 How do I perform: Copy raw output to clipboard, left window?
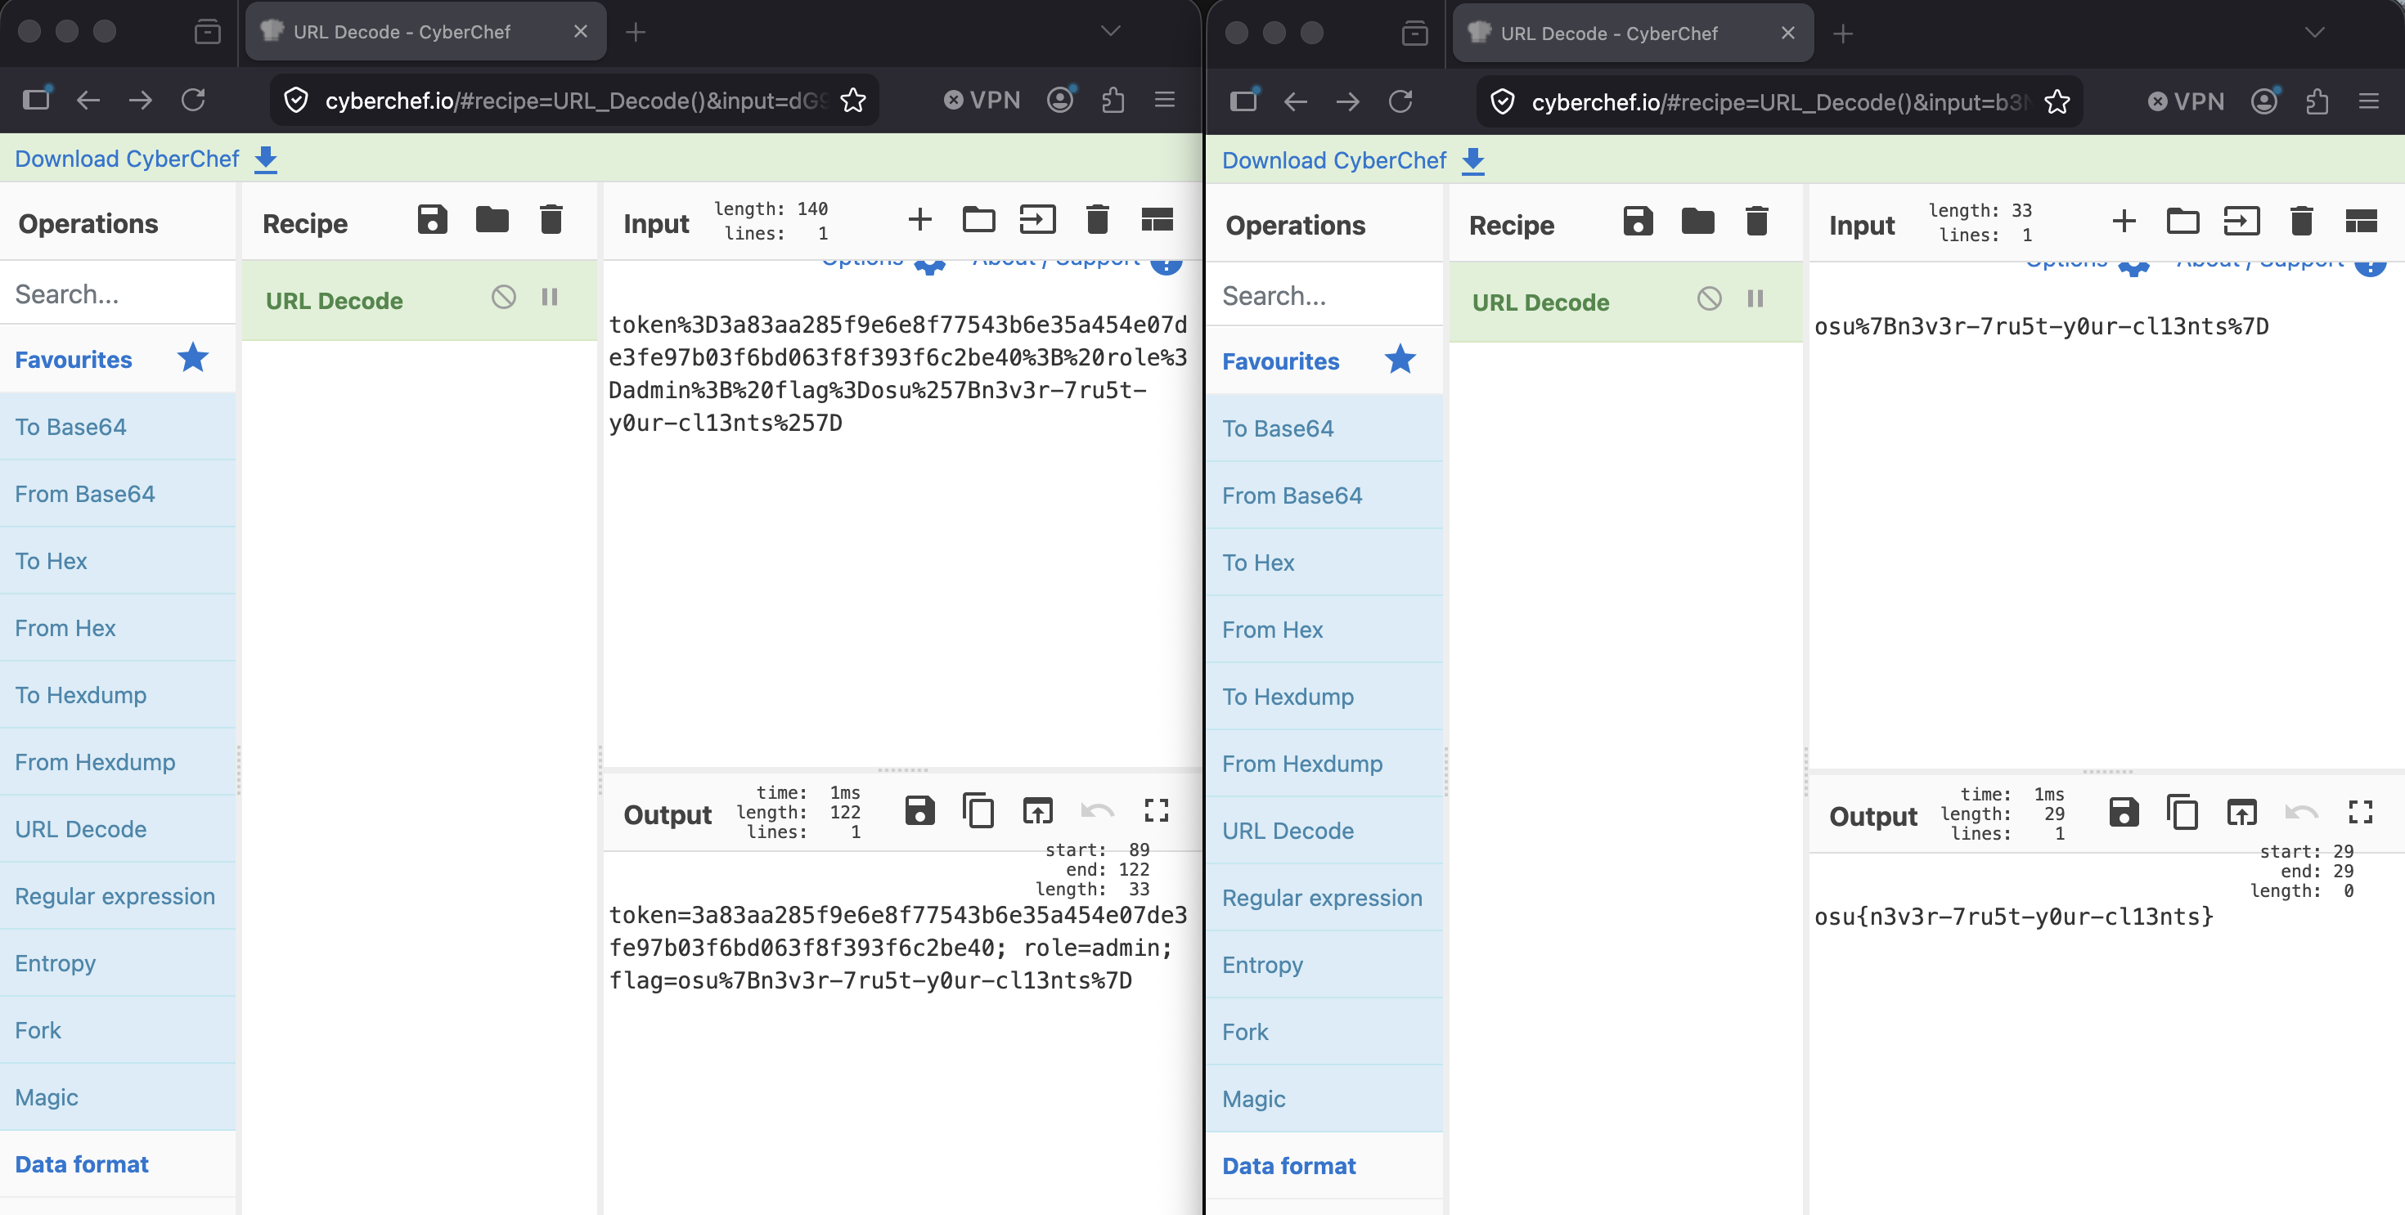pyautogui.click(x=978, y=811)
